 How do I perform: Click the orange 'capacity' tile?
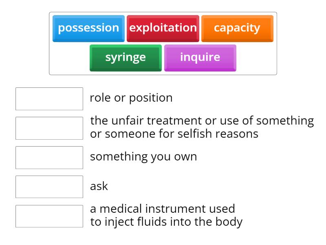[237, 28]
